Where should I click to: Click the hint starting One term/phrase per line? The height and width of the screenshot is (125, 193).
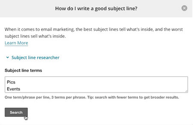pyautogui.click(x=27, y=97)
